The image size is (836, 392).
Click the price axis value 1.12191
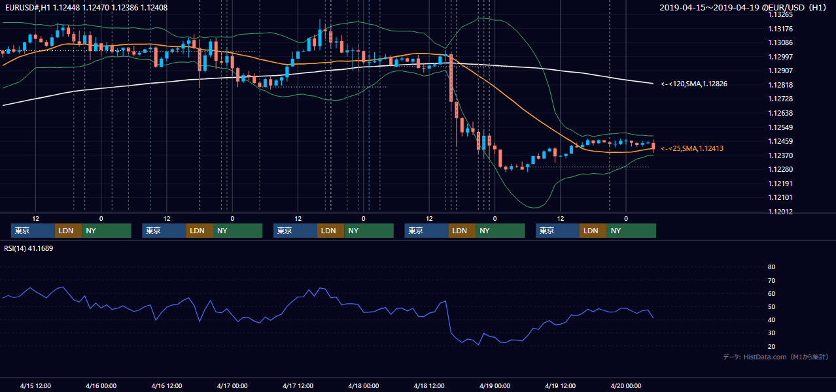(x=780, y=184)
